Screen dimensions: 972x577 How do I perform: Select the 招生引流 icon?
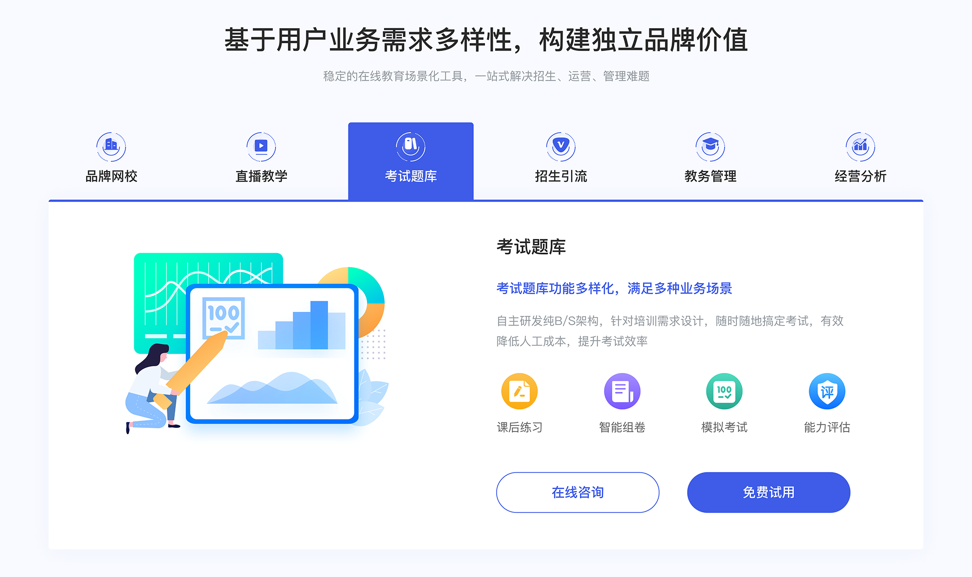(556, 145)
